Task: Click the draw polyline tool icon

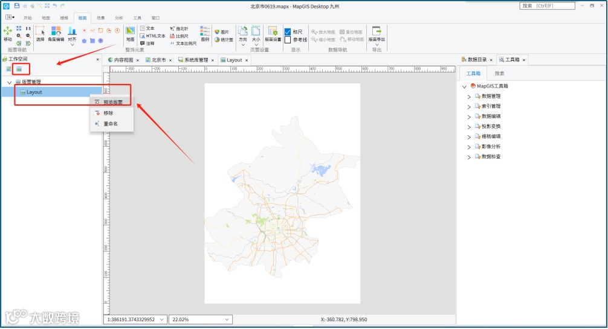Action: [92, 31]
